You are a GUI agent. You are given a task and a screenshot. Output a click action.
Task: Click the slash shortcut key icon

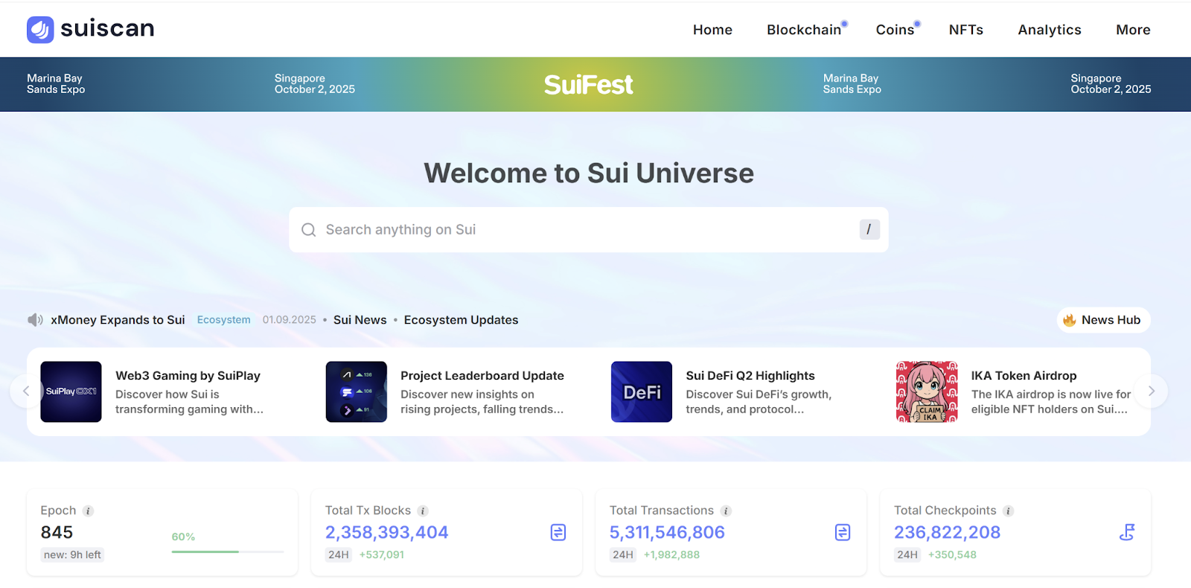869,229
